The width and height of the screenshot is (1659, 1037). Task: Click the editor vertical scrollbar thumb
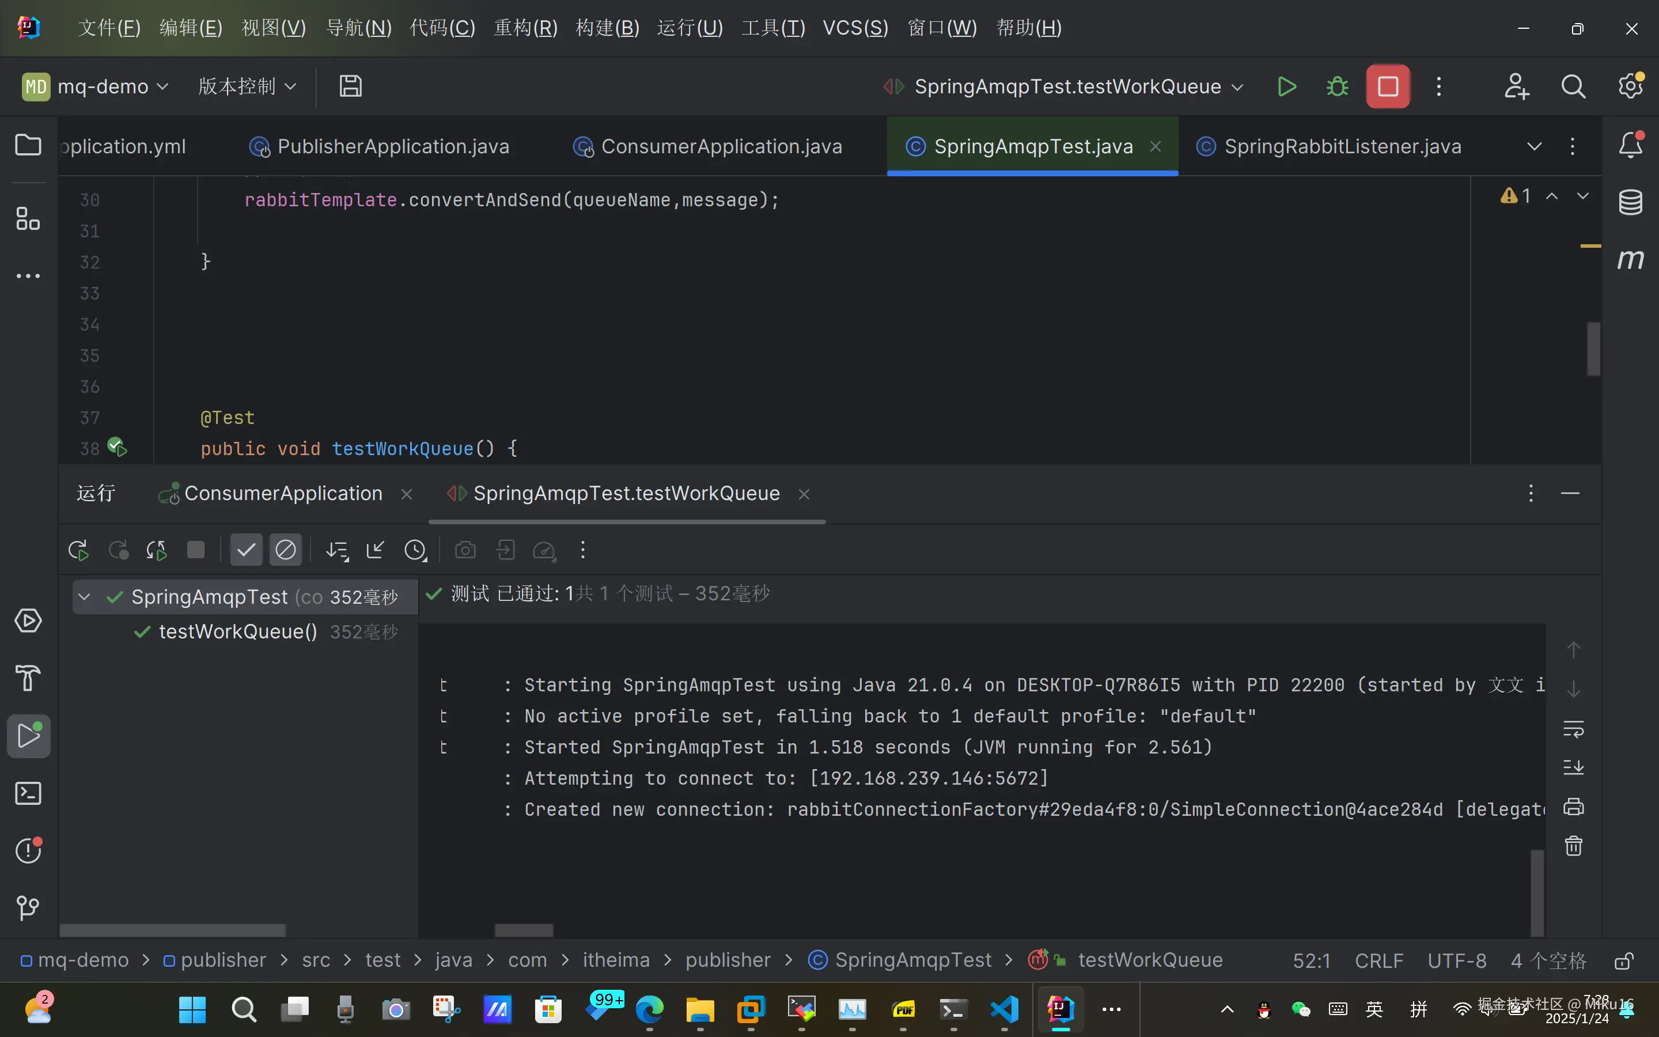1593,349
